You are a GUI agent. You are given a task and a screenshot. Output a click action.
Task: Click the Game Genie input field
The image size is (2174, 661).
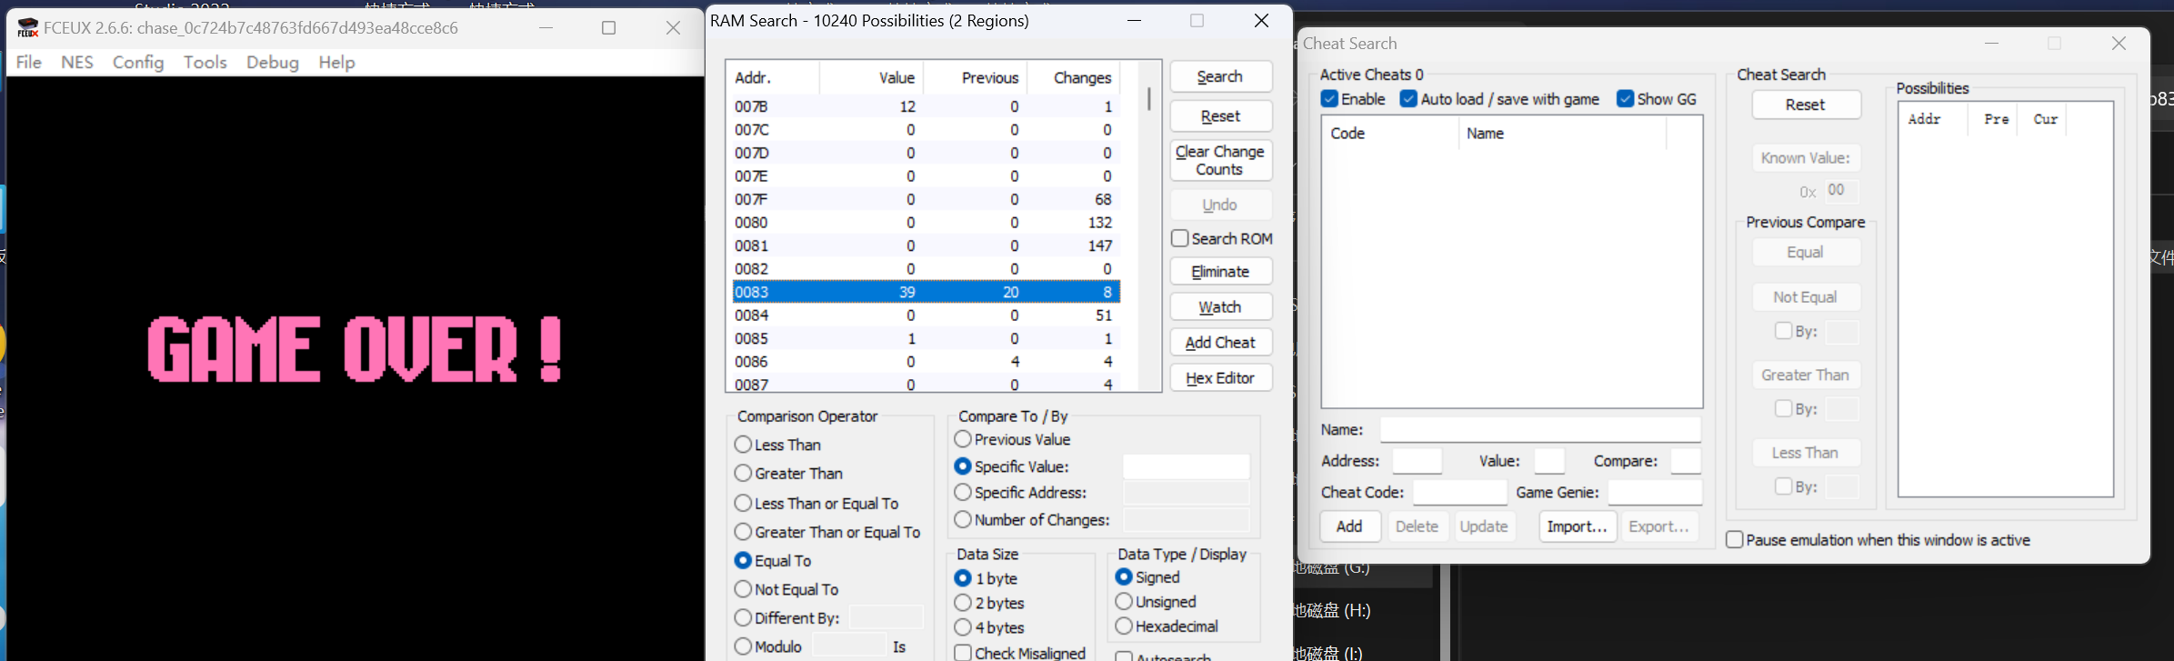tap(1655, 492)
